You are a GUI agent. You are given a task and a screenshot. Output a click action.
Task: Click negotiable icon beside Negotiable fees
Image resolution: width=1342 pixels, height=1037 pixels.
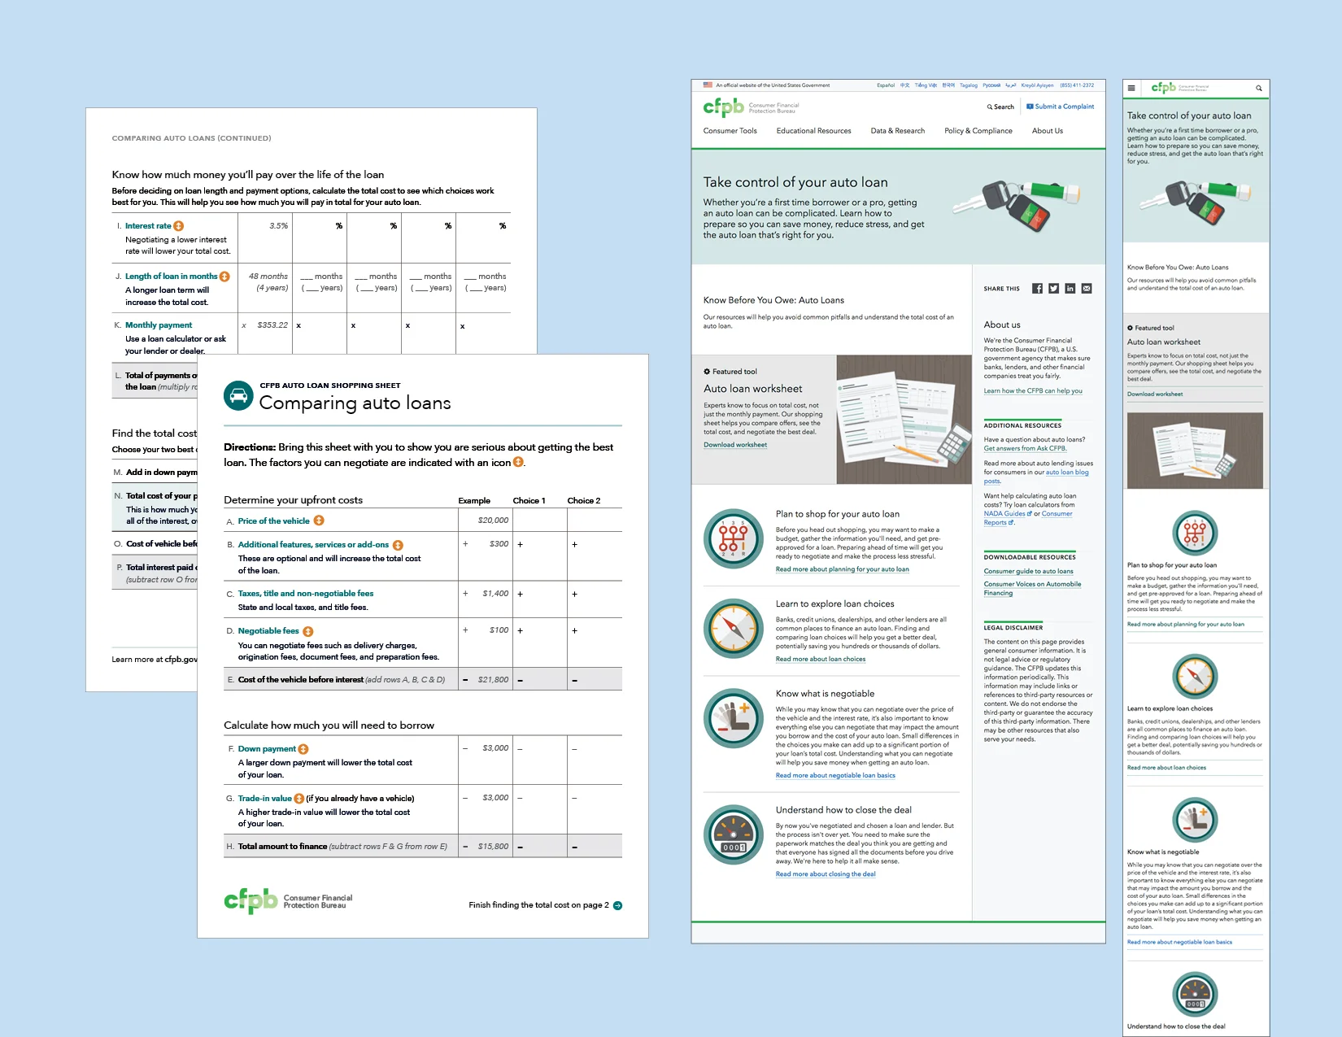[x=308, y=631]
